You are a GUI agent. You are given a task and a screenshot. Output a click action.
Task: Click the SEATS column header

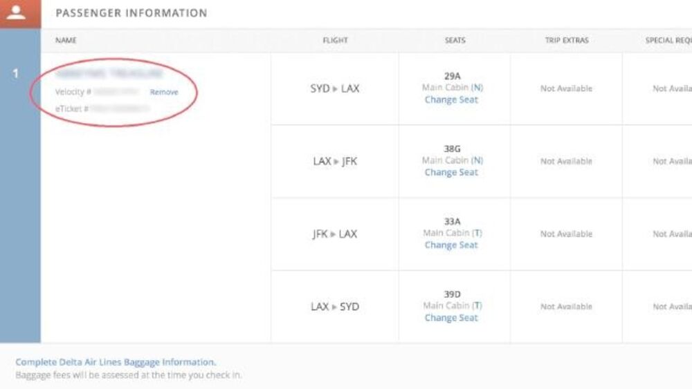[455, 40]
